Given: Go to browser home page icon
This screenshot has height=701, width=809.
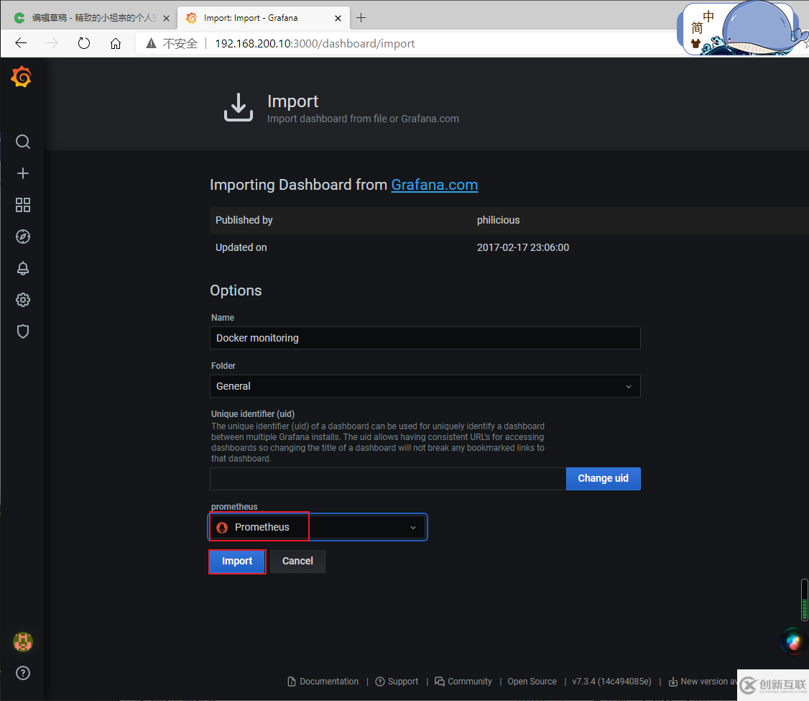Looking at the screenshot, I should point(116,43).
